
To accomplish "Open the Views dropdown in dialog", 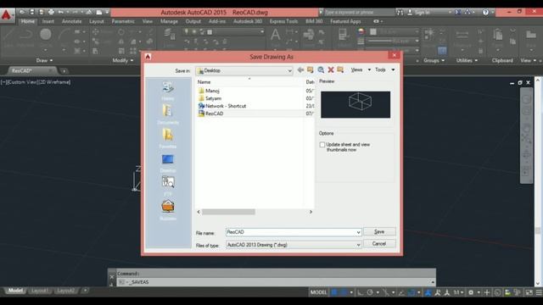I will pyautogui.click(x=360, y=69).
